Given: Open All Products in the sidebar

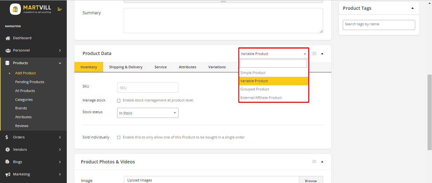Looking at the screenshot, I should click(x=25, y=91).
